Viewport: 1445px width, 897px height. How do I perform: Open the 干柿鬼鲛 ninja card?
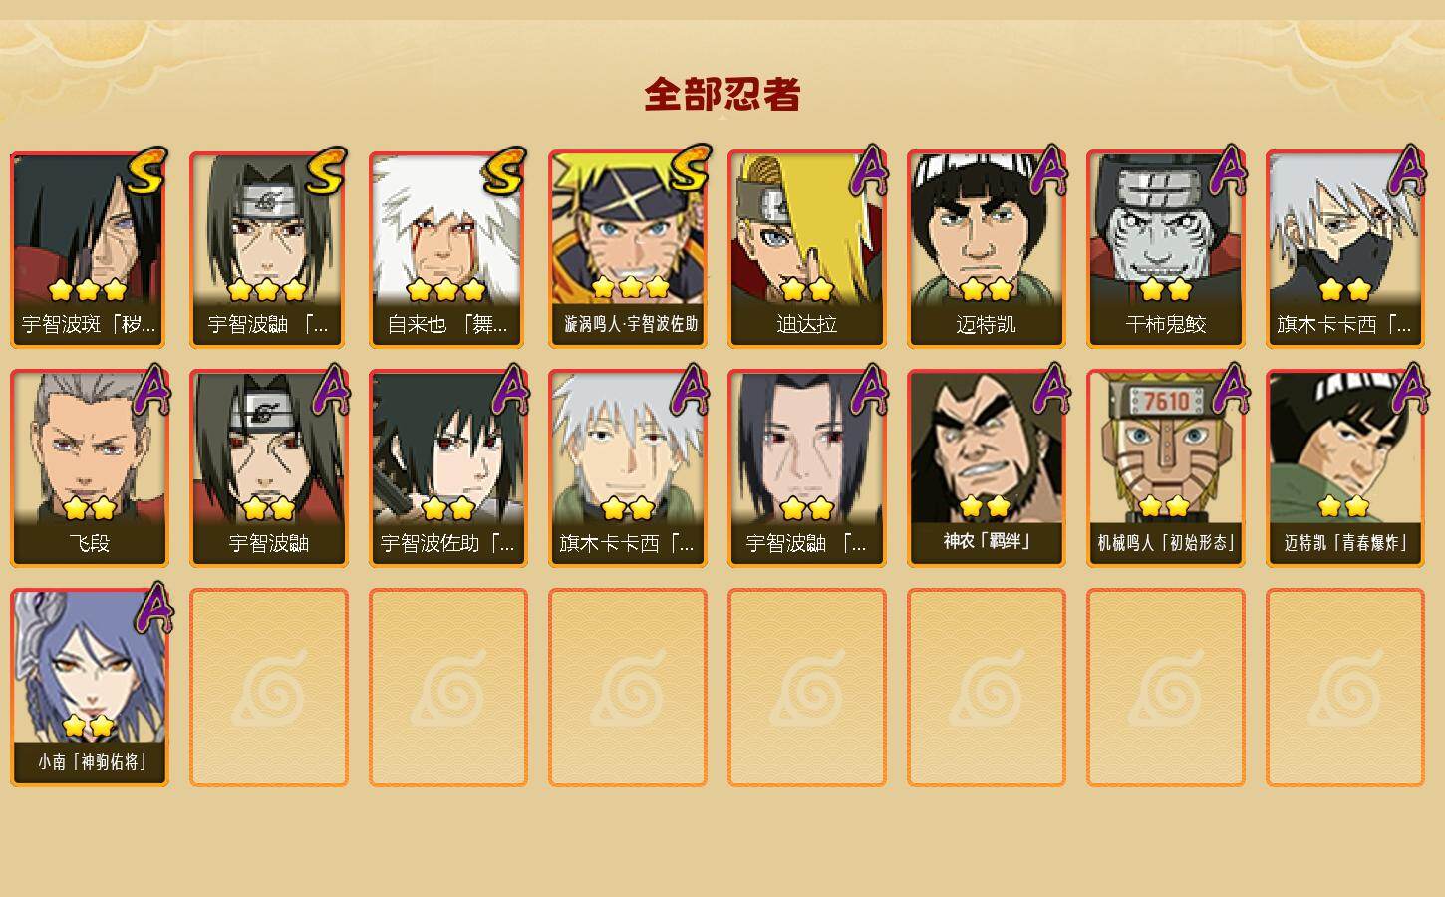point(1165,249)
